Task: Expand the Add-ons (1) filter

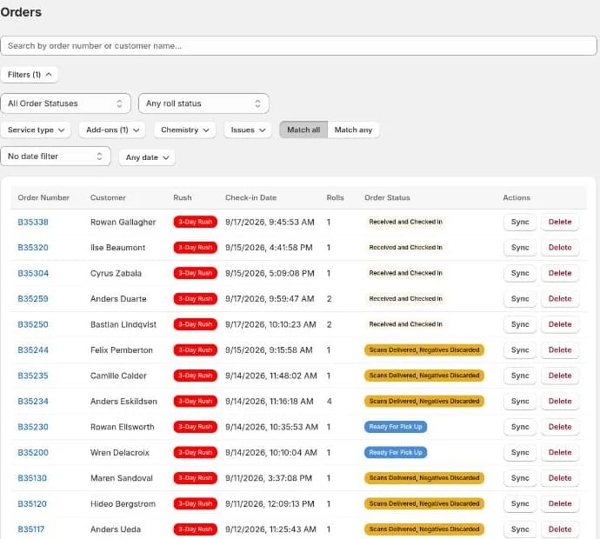Action: click(x=112, y=130)
